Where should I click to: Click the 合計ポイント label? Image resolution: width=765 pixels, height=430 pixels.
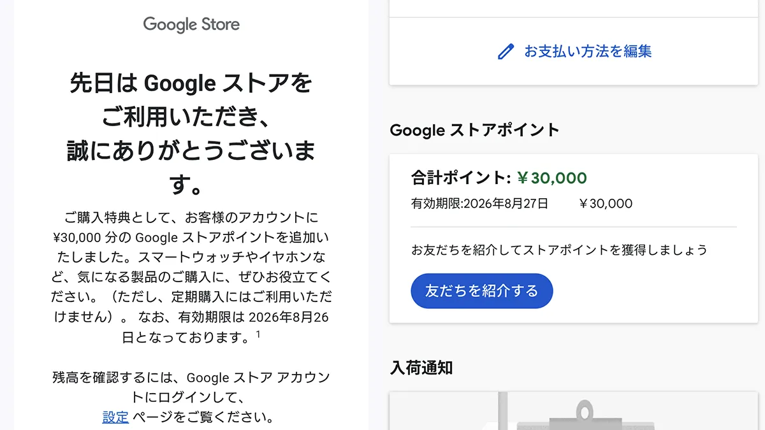coord(461,178)
